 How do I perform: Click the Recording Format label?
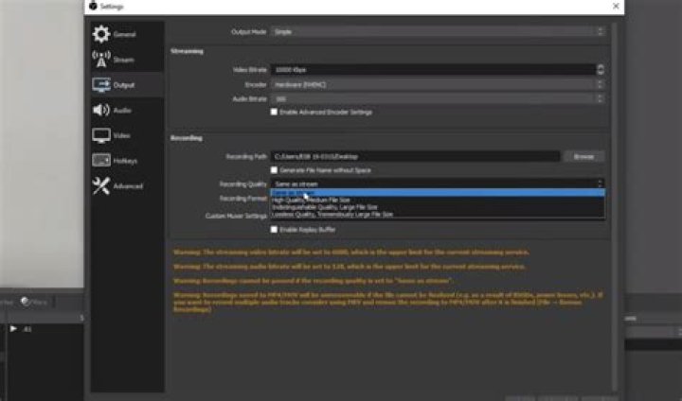click(243, 199)
